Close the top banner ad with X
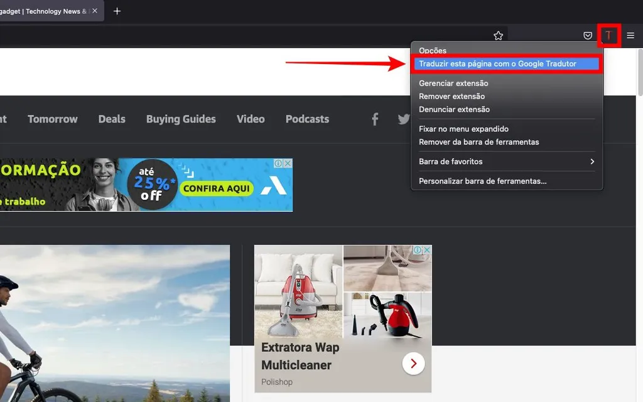The width and height of the screenshot is (643, 402). [288, 163]
